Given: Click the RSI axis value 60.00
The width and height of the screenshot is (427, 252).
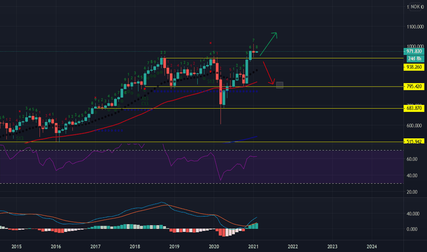Looking at the screenshot, I should 412,159.
